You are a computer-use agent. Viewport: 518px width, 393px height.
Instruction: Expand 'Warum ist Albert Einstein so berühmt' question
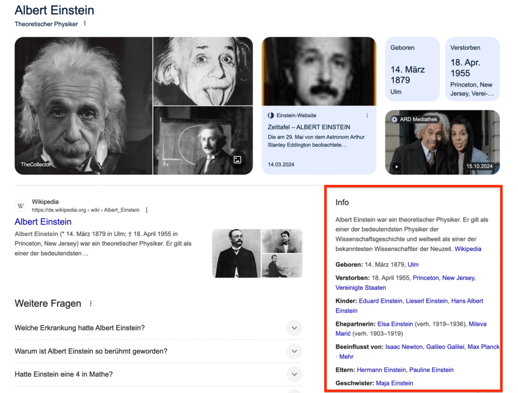pos(294,351)
